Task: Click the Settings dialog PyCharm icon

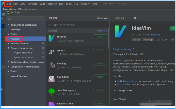Action: tap(8, 12)
